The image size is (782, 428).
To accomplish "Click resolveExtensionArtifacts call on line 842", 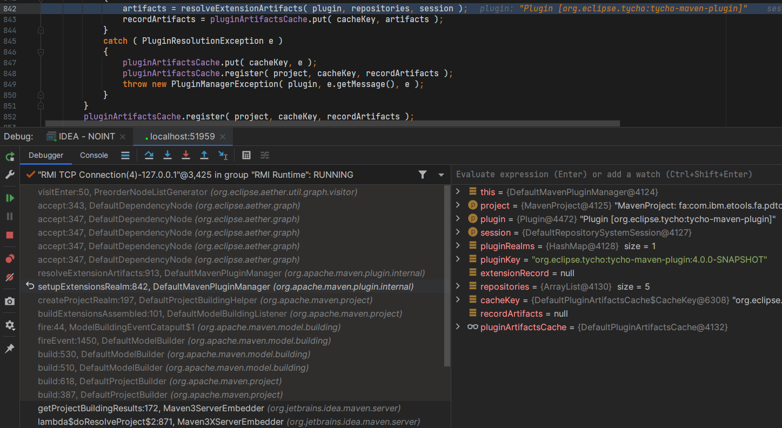I will (234, 9).
